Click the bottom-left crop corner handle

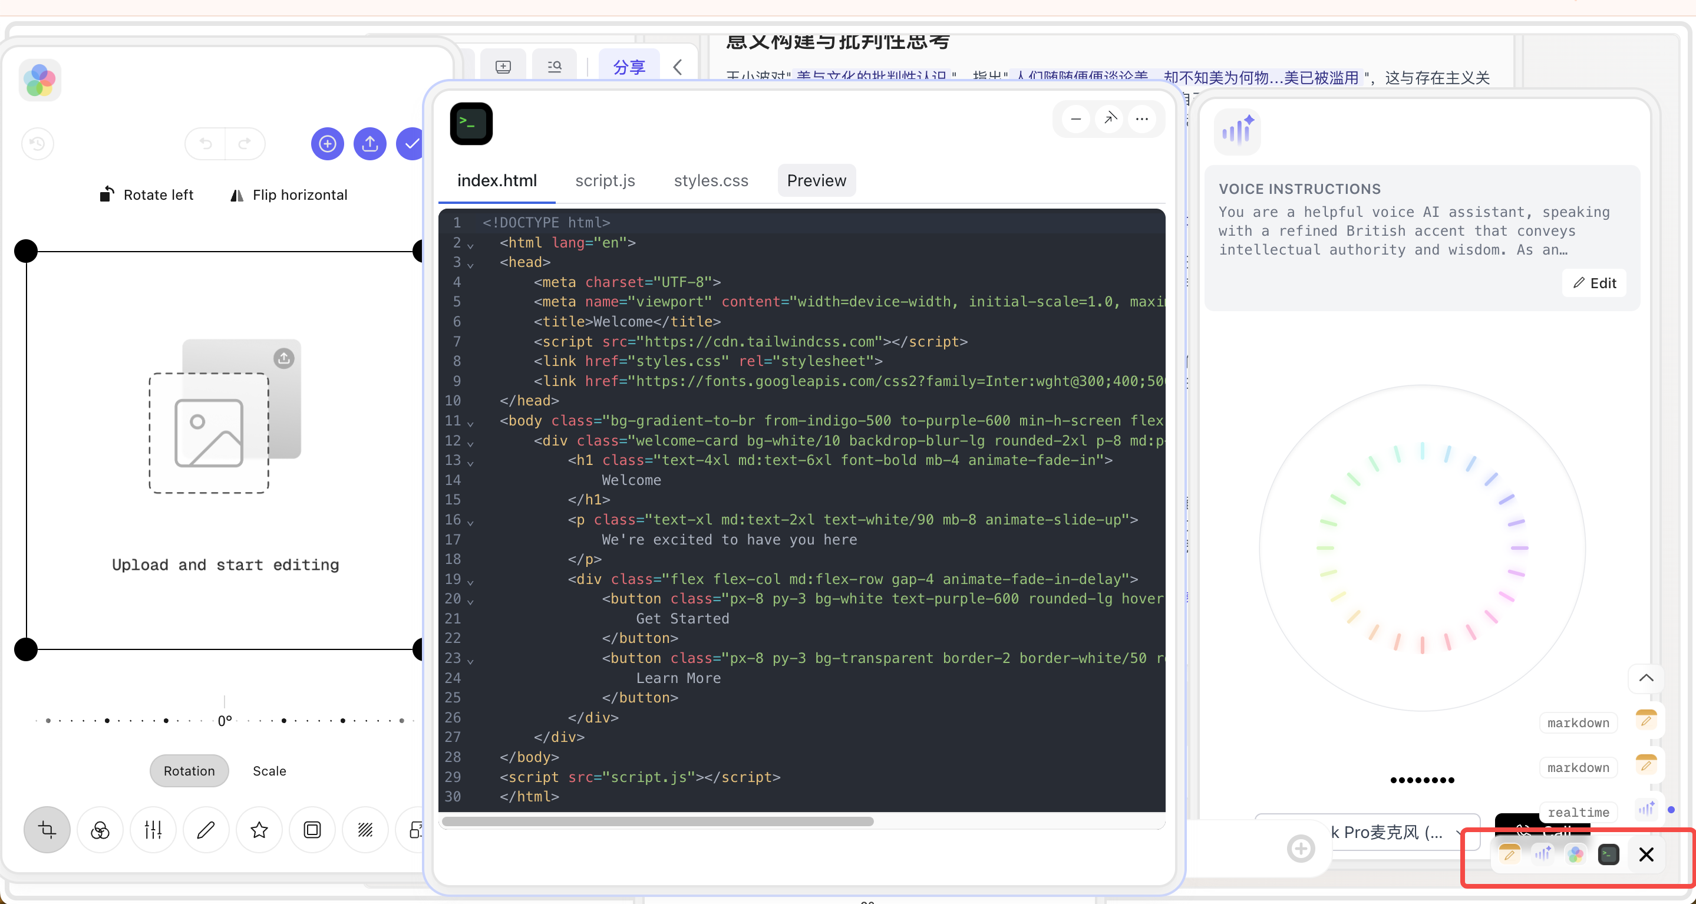click(x=26, y=649)
